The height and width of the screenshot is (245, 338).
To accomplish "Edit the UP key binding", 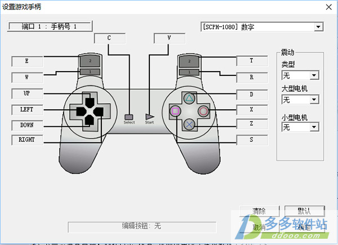I will (x=27, y=93).
